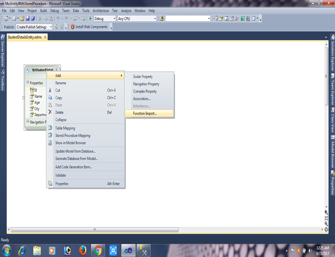Viewport: 335px width, 257px height.
Task: Click the Table Mapping menu icon
Action: (x=50, y=128)
